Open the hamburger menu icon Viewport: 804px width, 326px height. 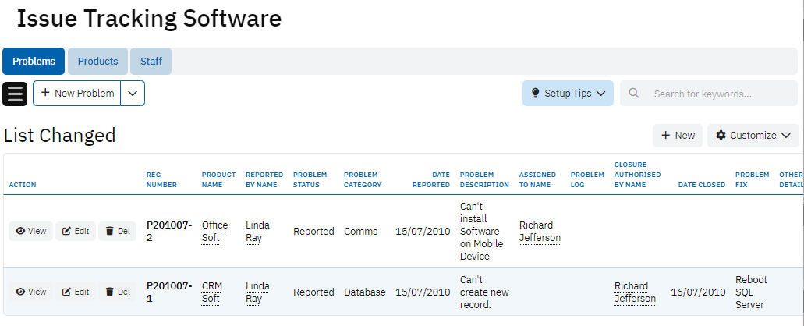(16, 94)
